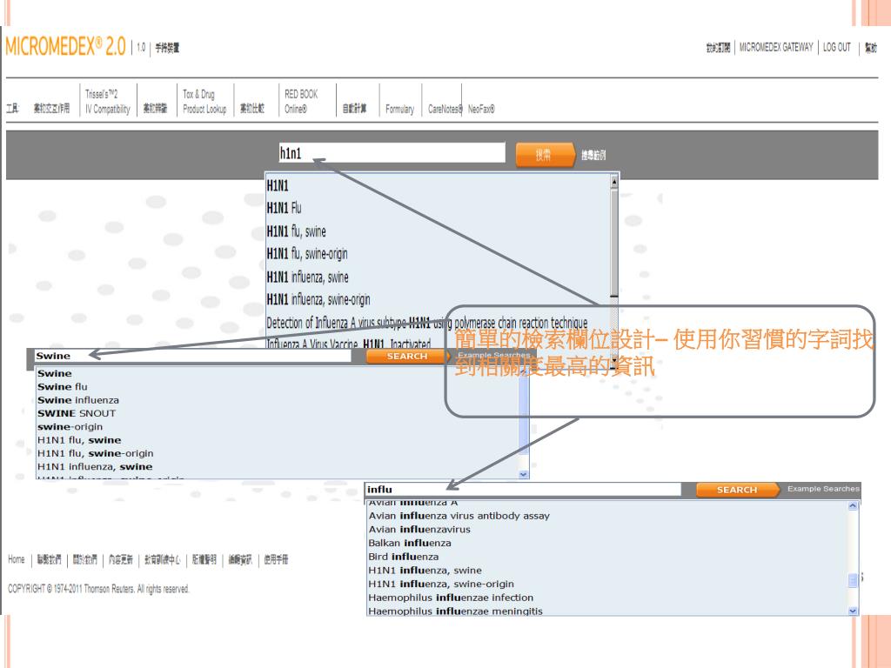Open the Formulary tool
This screenshot has height=668, width=891.
pos(399,109)
